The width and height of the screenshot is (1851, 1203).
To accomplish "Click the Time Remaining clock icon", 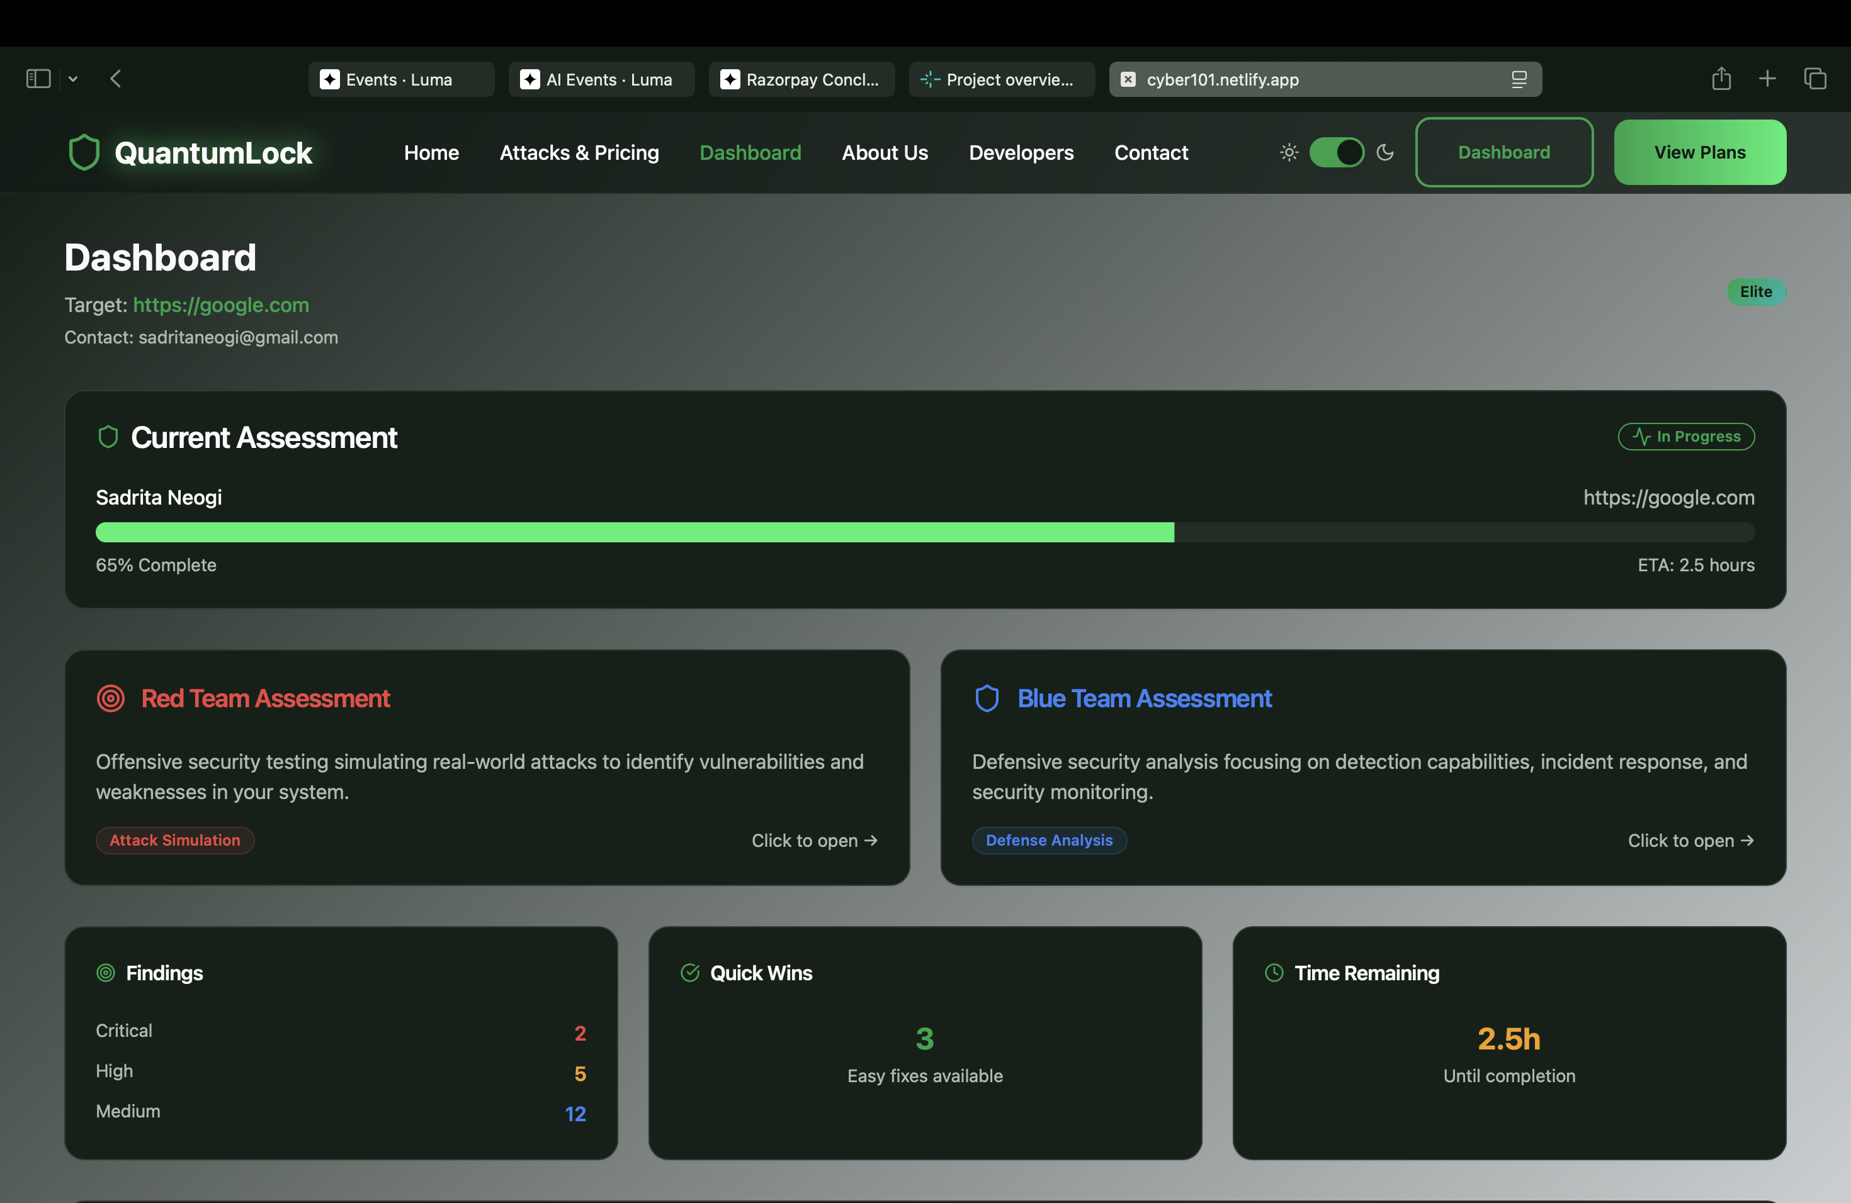I will [1274, 972].
